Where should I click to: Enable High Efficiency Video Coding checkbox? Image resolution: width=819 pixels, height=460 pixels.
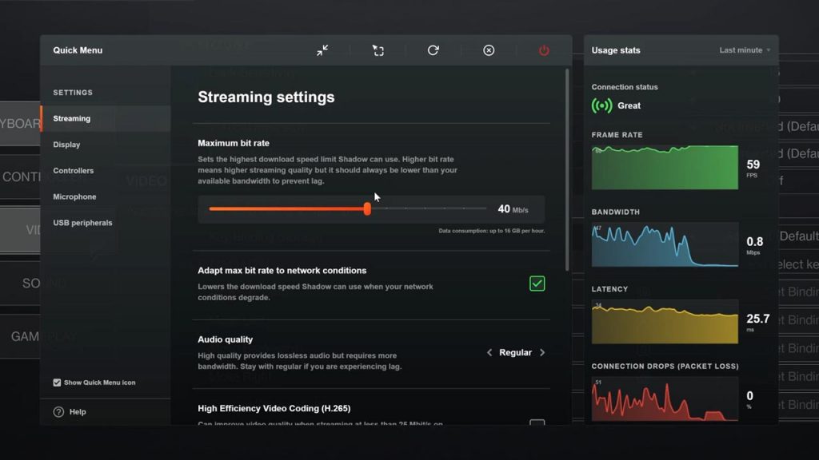(x=537, y=422)
